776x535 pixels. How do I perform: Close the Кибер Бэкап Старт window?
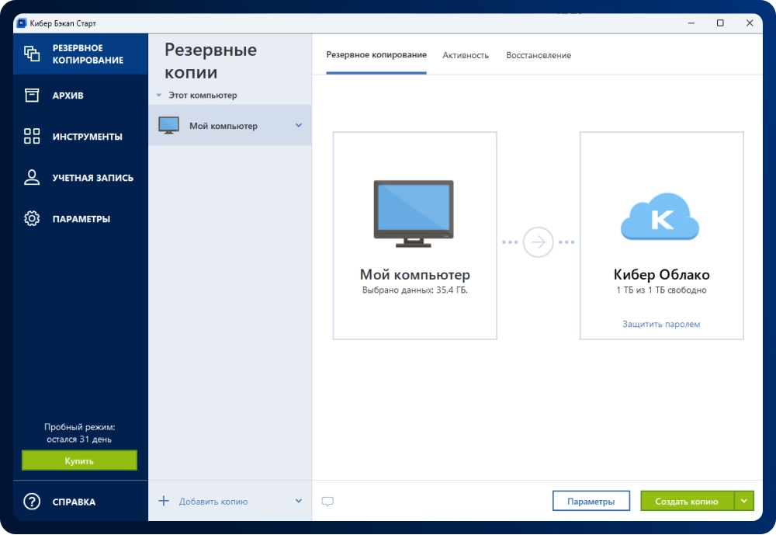click(x=750, y=23)
